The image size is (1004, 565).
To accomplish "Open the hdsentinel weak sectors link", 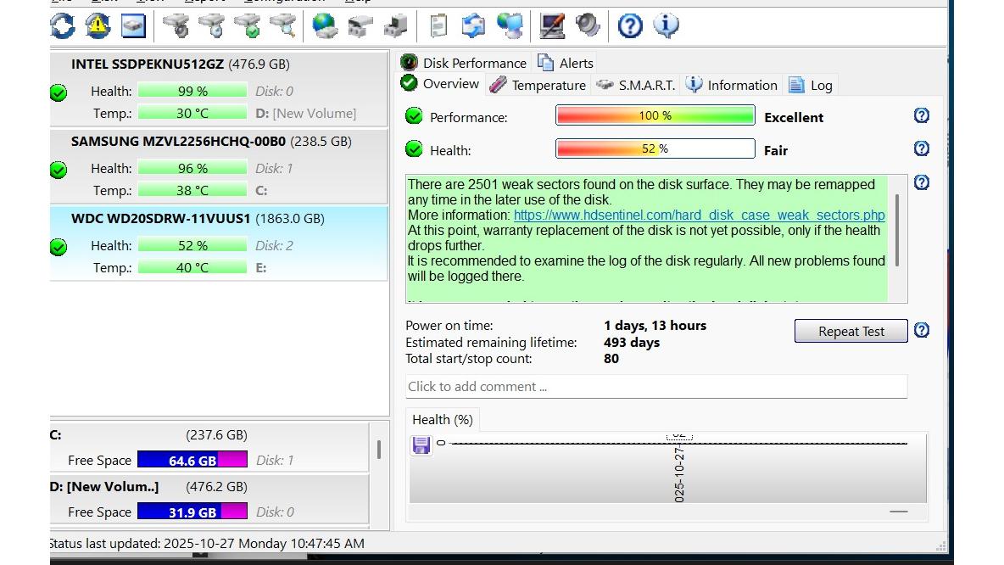I will [x=699, y=215].
